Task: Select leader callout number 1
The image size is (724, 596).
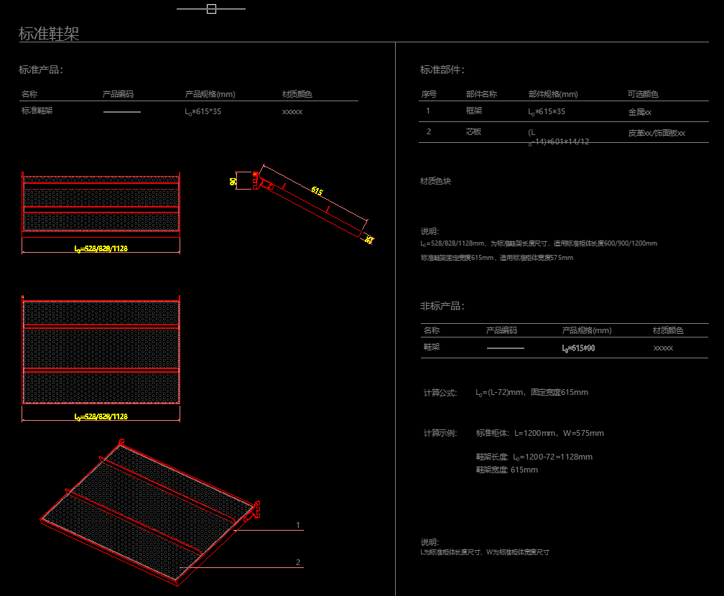Action: pos(298,525)
